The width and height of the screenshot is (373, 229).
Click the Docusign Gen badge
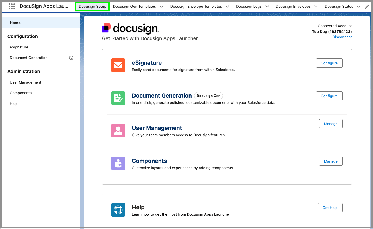click(208, 96)
